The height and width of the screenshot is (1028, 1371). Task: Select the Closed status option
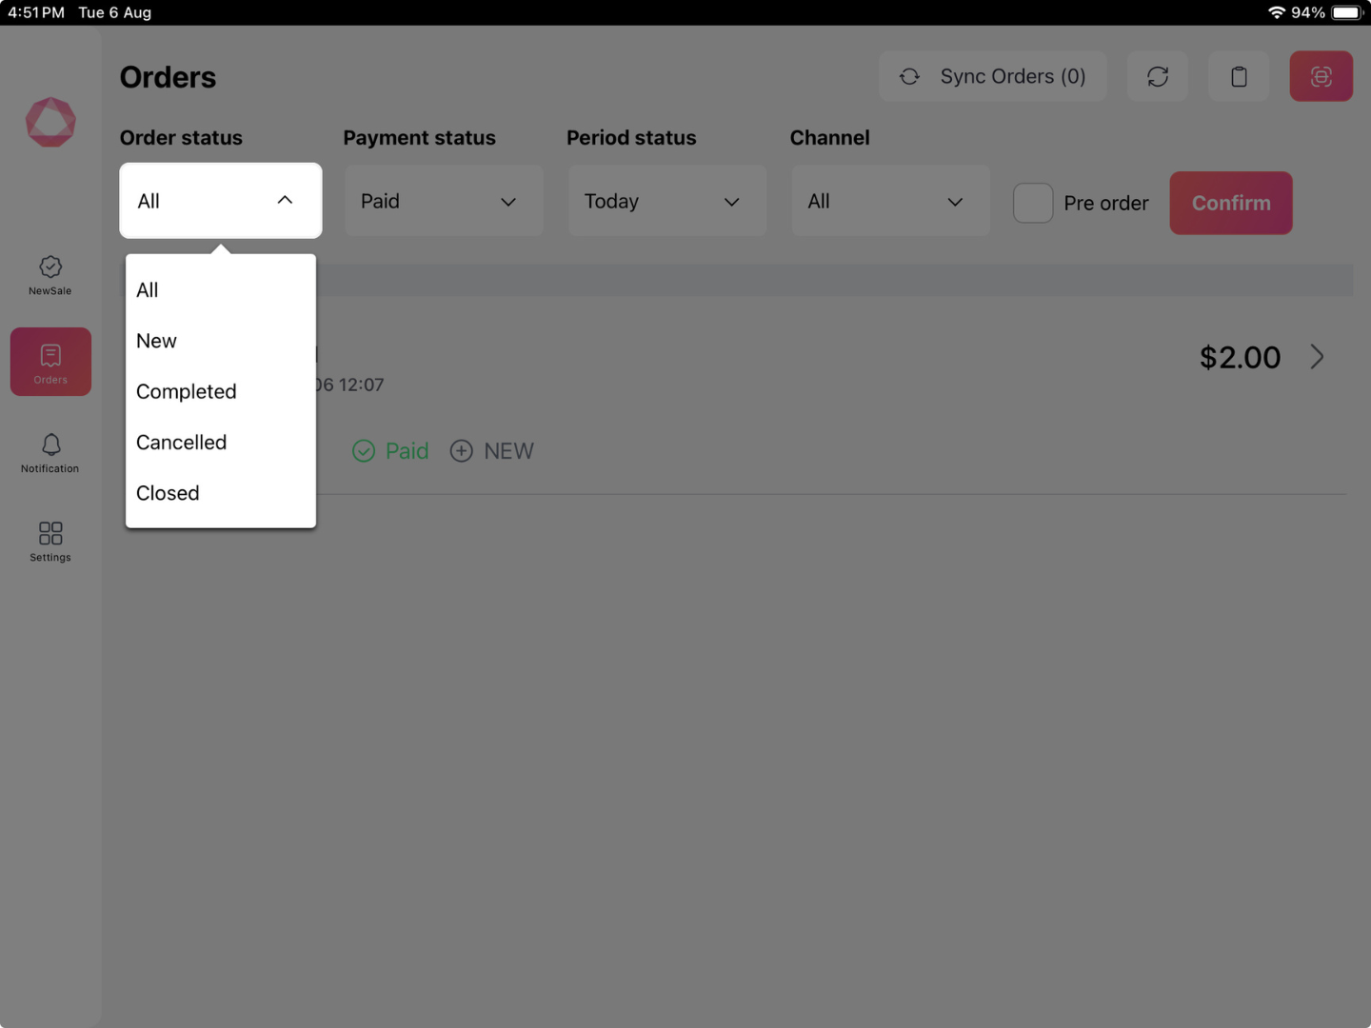point(169,493)
